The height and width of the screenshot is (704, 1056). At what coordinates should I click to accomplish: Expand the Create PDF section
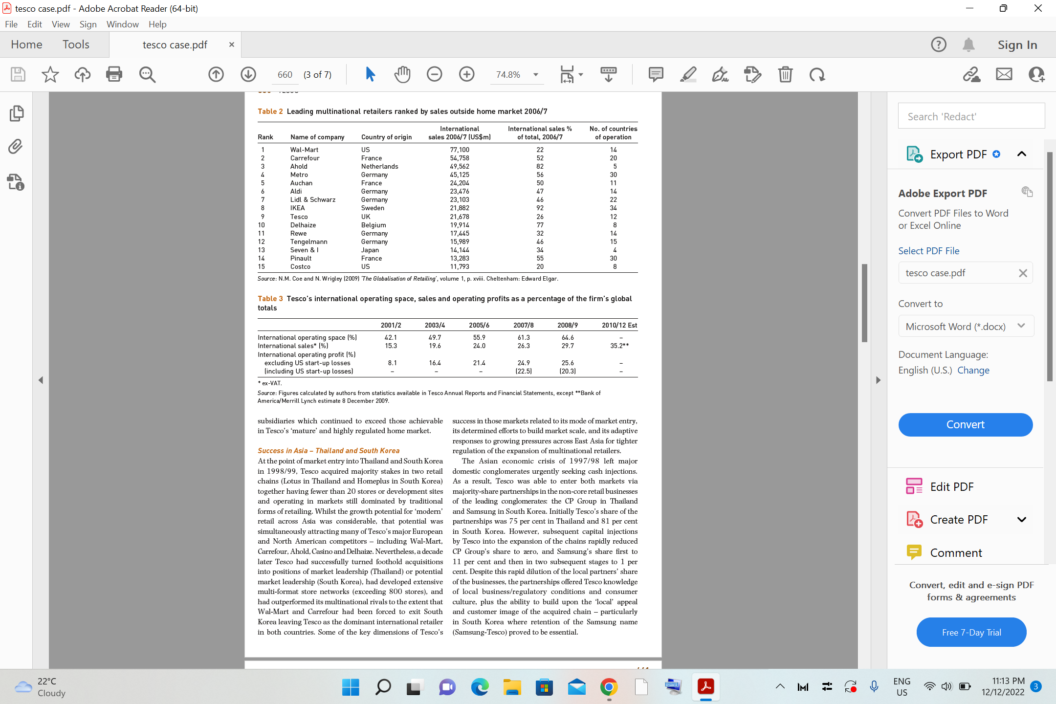[x=1021, y=519]
